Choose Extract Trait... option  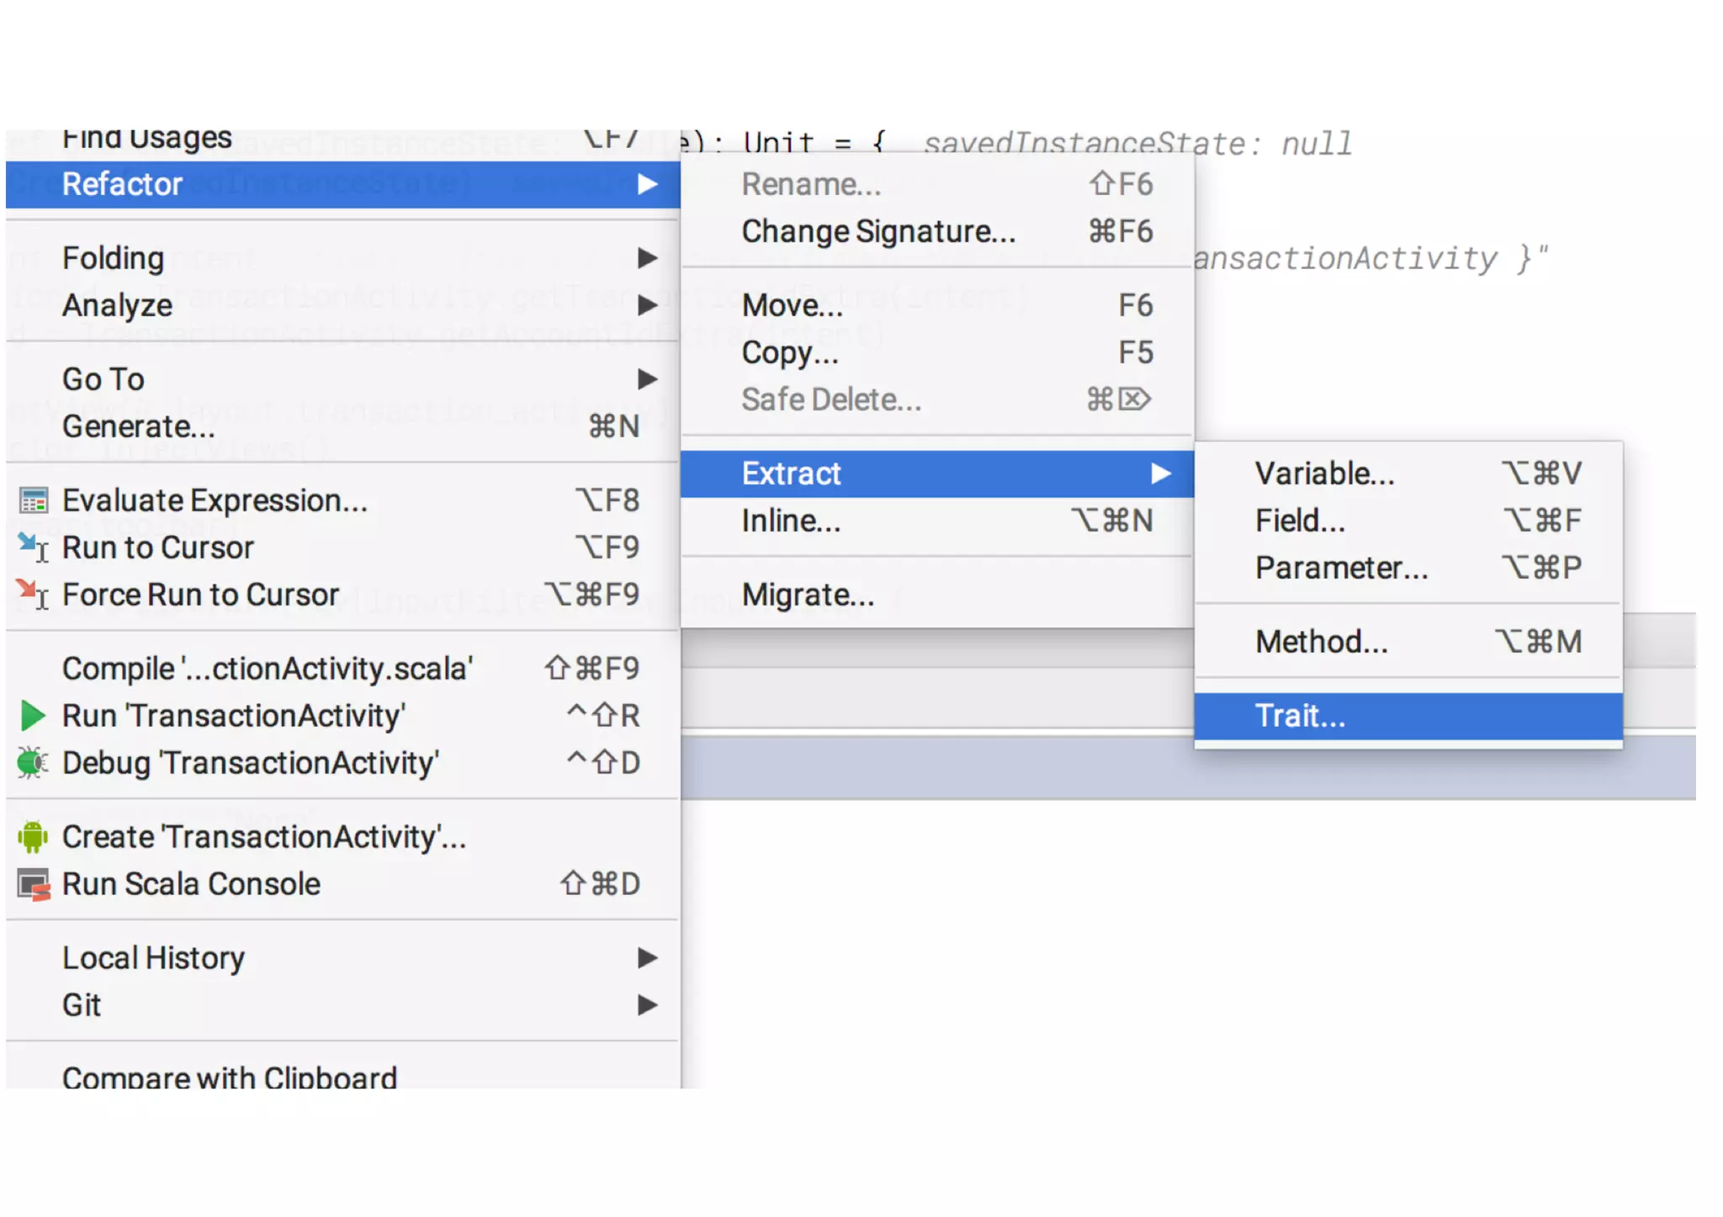click(x=1300, y=716)
